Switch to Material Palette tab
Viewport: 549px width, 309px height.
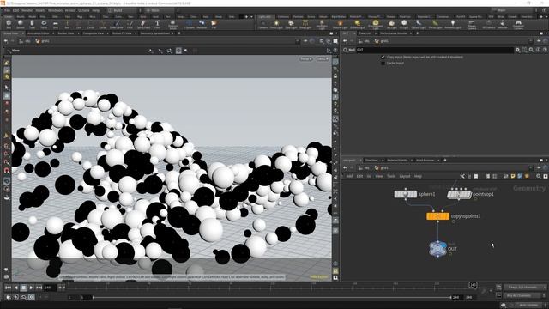[397, 161]
